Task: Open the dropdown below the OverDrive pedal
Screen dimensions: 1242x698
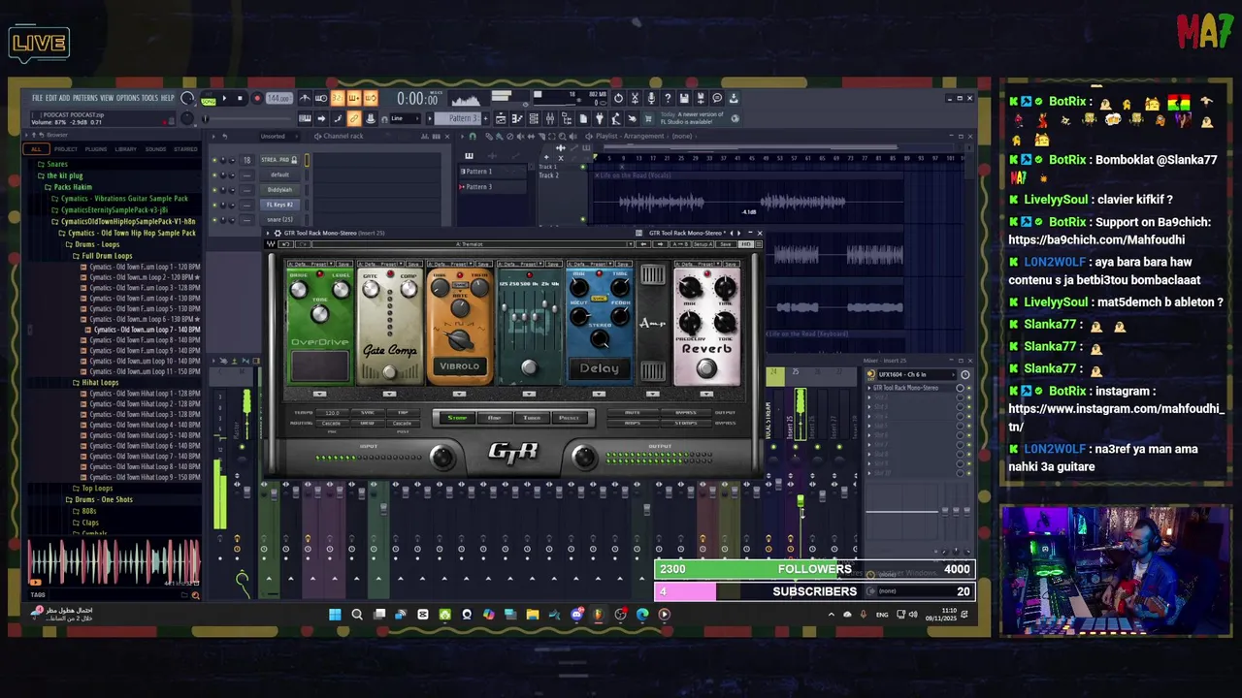Action: coord(319,394)
